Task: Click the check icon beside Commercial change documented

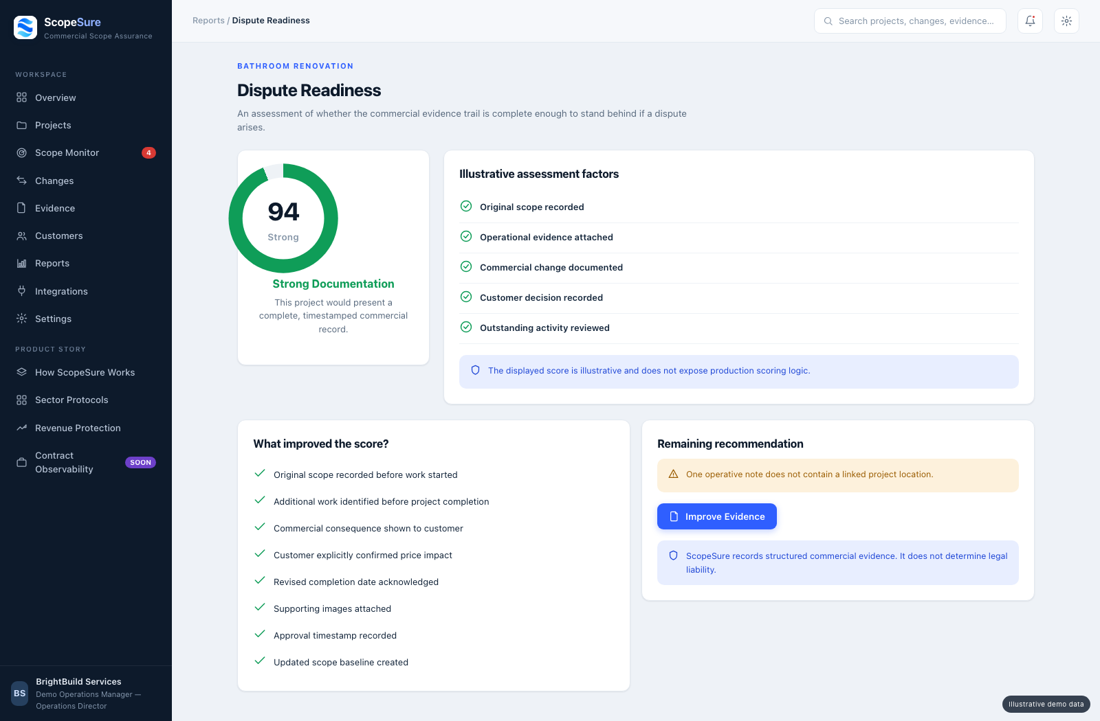Action: point(466,266)
